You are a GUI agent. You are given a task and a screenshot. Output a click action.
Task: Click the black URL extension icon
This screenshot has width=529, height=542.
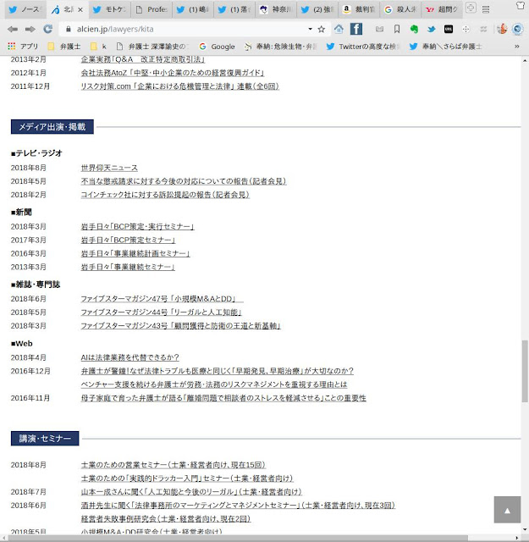pos(449,30)
